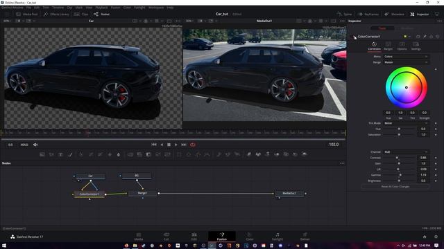Click the Strength value field under color wheel

[424, 112]
